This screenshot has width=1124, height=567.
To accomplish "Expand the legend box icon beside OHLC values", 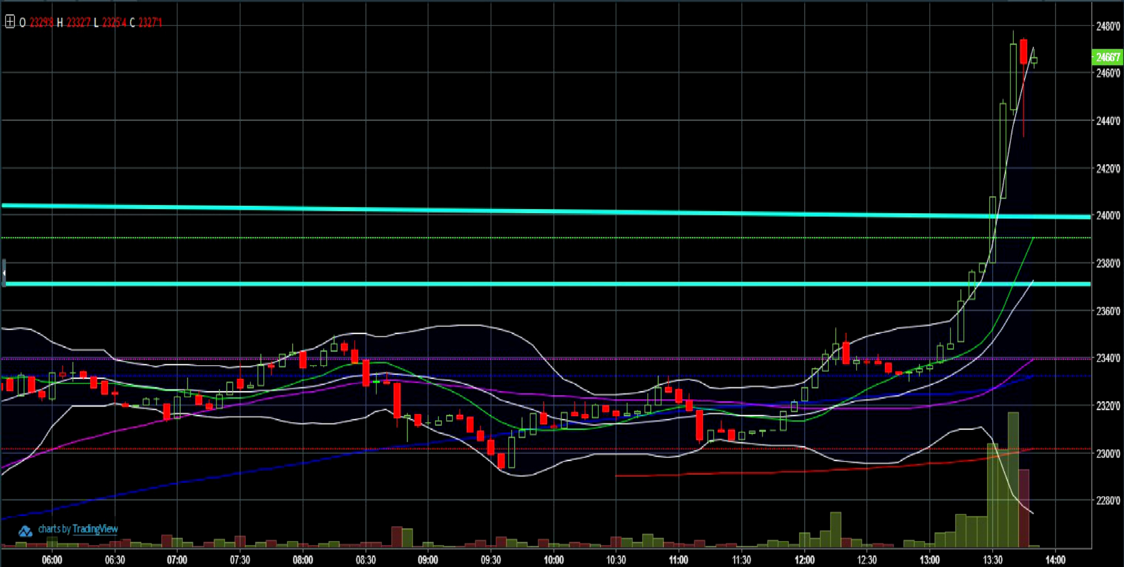I will pos(10,22).
